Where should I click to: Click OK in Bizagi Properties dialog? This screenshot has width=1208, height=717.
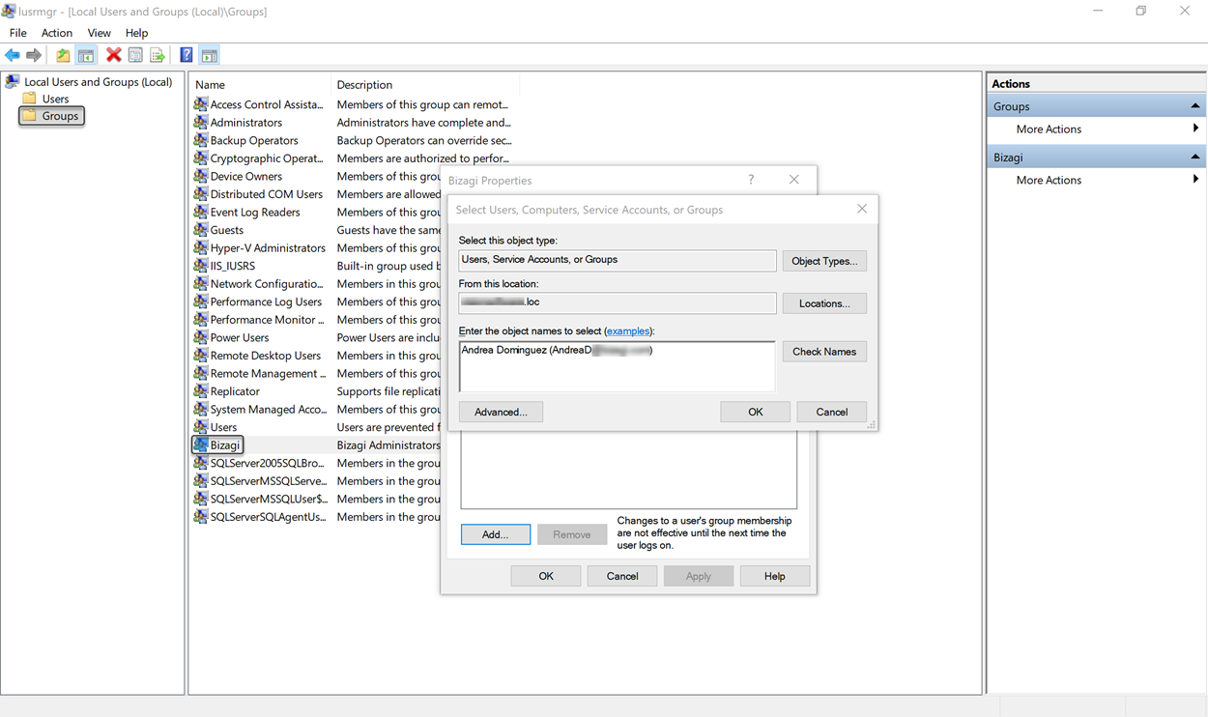(546, 576)
